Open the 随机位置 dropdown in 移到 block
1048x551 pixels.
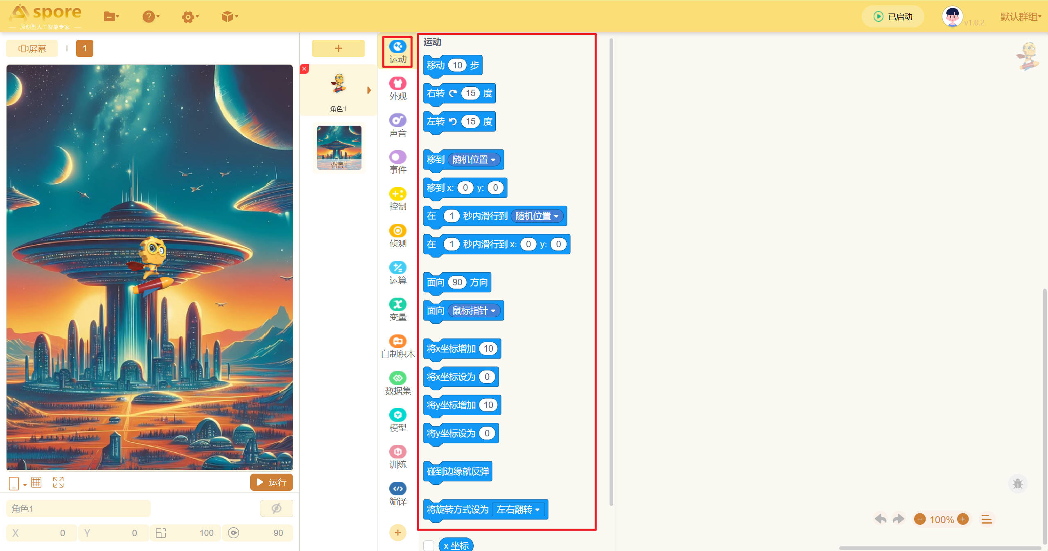pyautogui.click(x=474, y=160)
